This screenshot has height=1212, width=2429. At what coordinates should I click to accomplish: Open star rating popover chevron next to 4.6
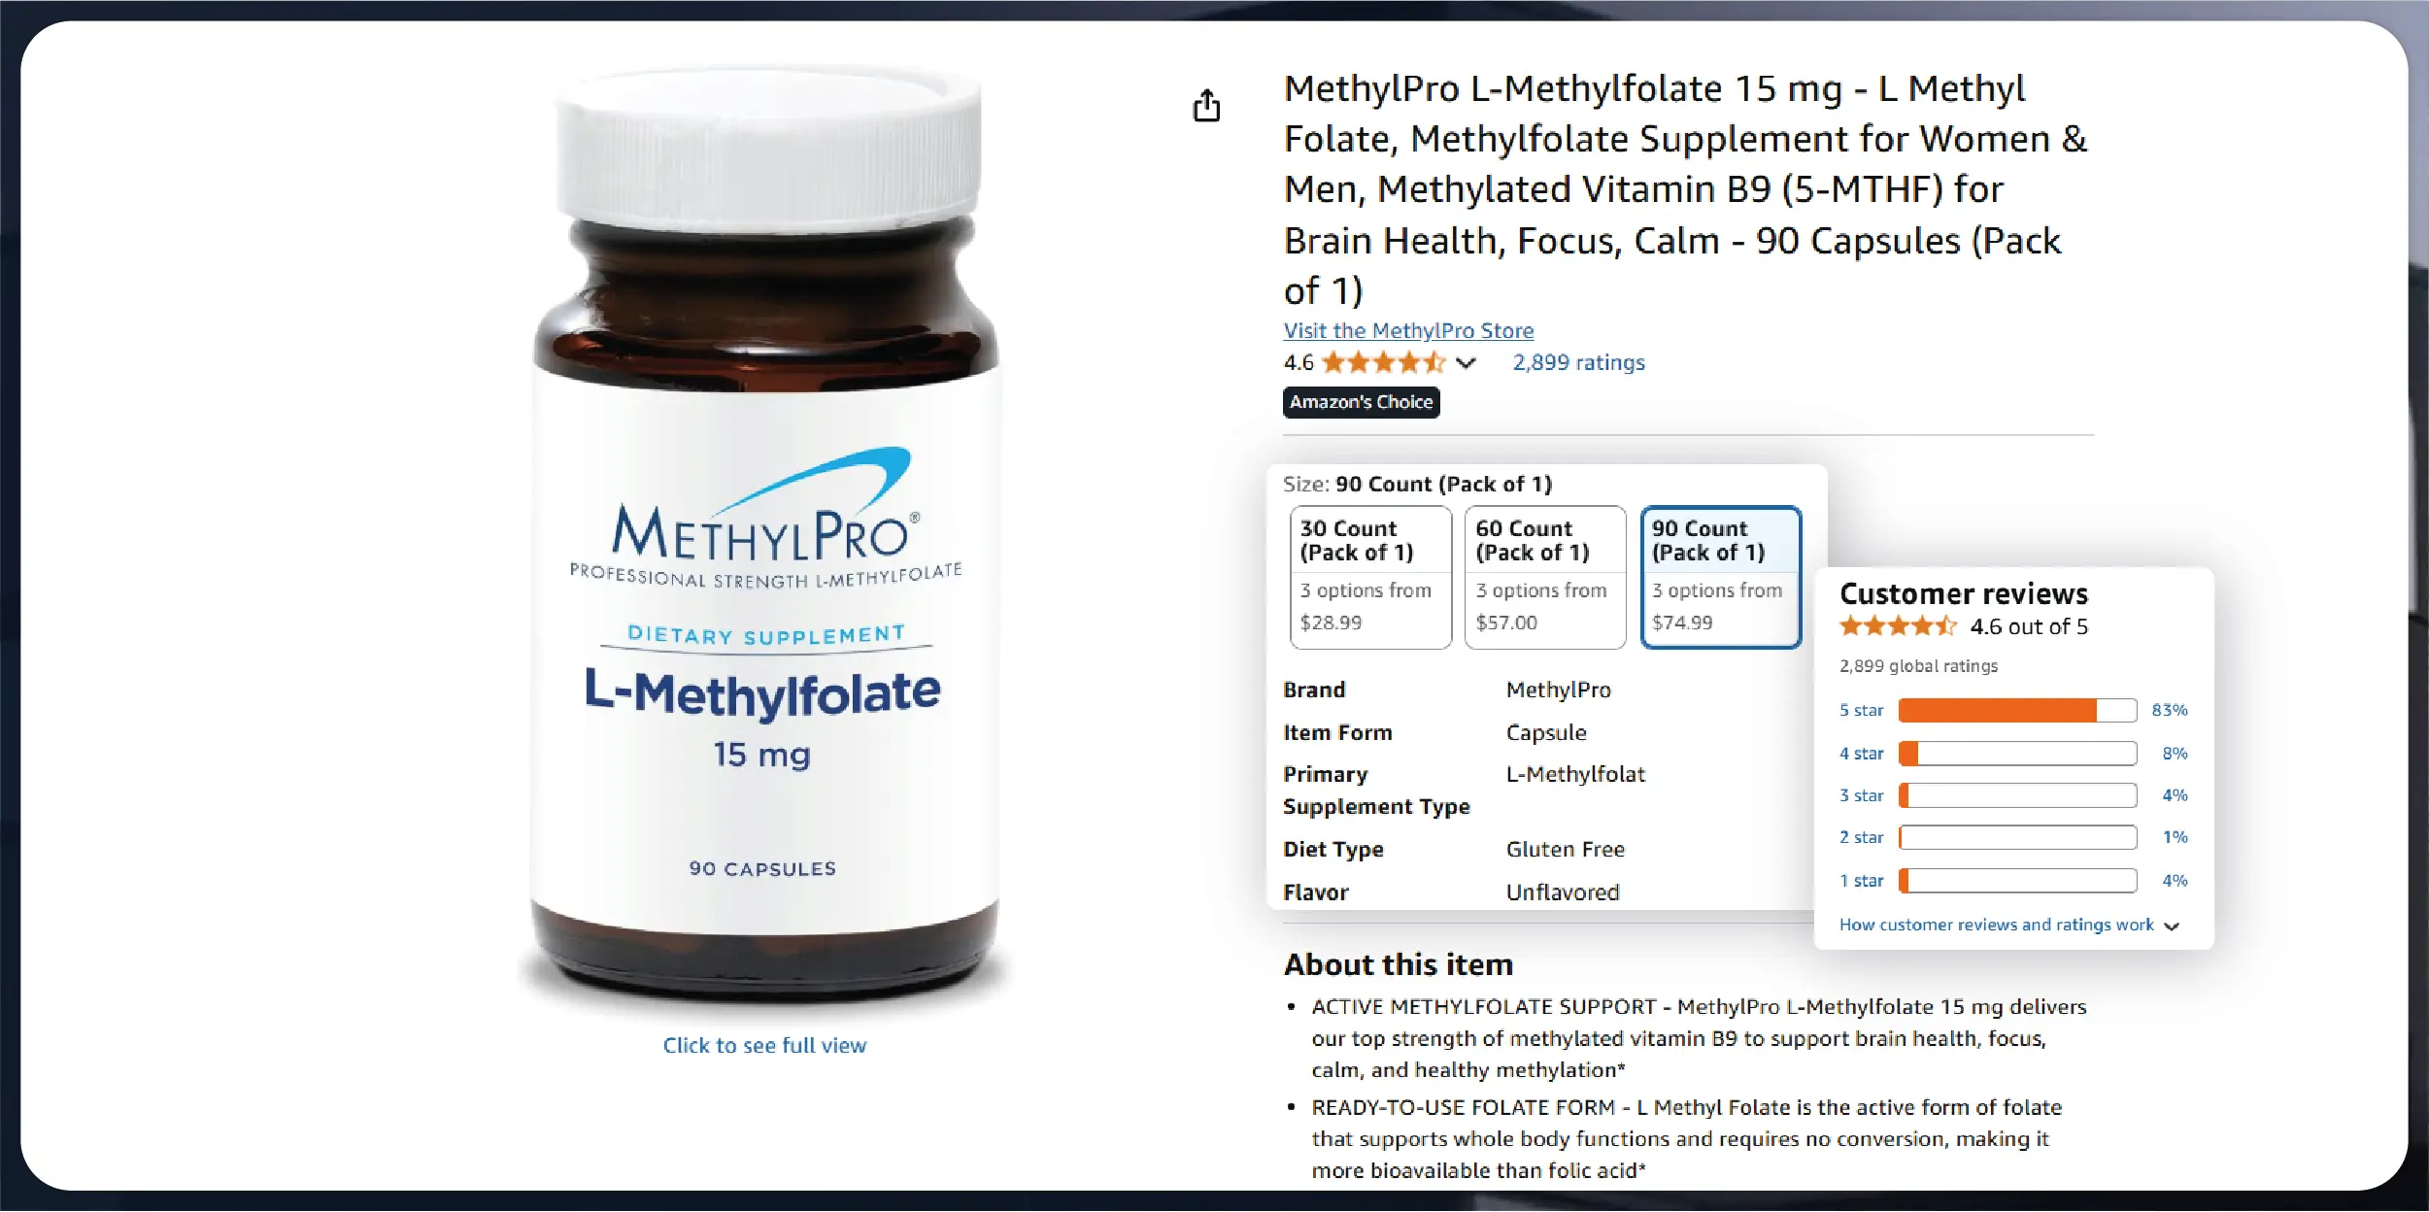point(1467,363)
